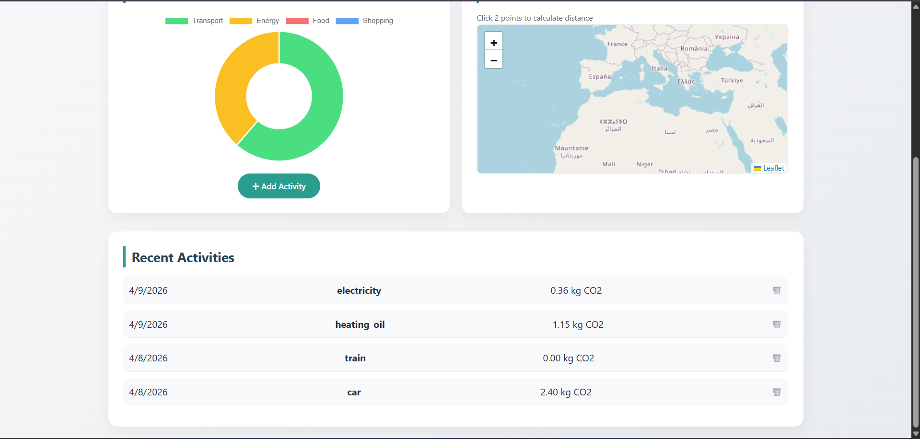The height and width of the screenshot is (439, 920).
Task: Toggle Transport legend in chart
Action: point(194,21)
